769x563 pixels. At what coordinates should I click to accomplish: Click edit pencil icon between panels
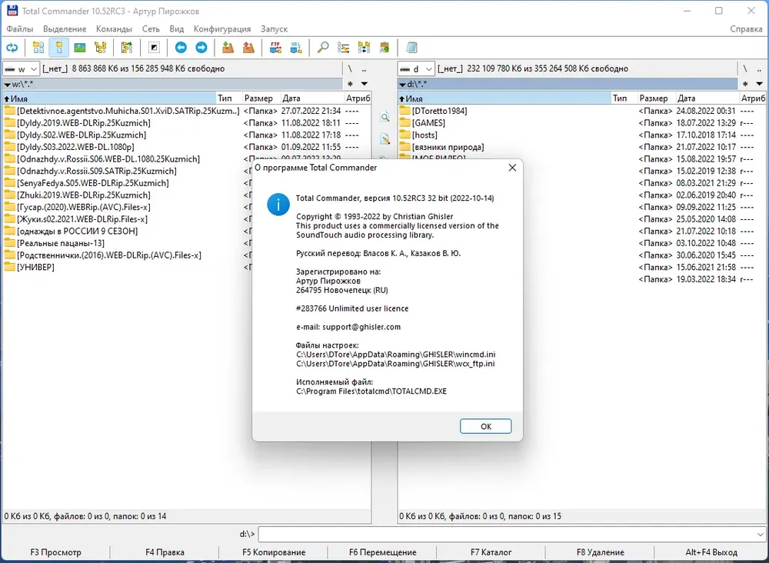[385, 139]
